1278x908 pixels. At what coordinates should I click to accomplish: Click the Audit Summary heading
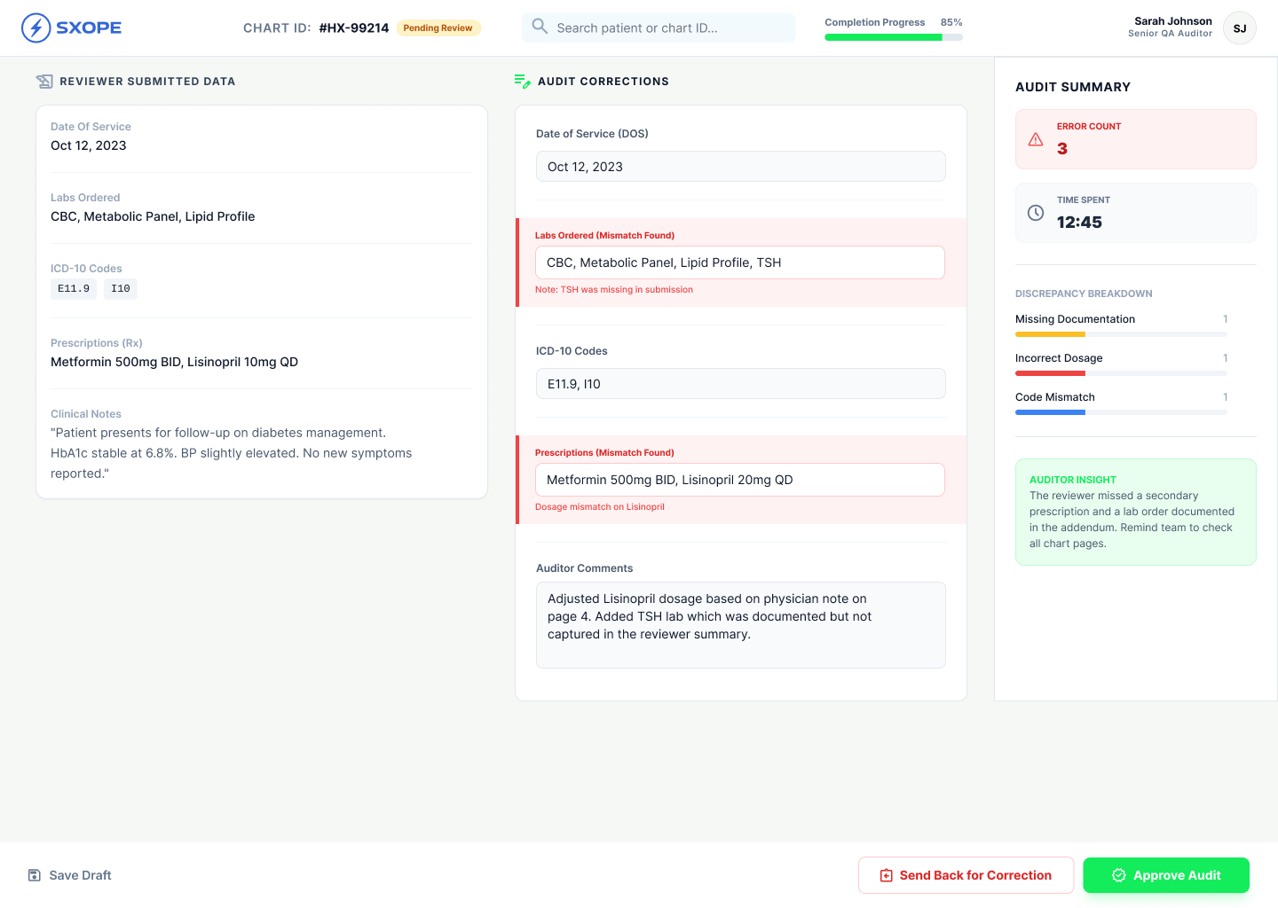pyautogui.click(x=1073, y=87)
